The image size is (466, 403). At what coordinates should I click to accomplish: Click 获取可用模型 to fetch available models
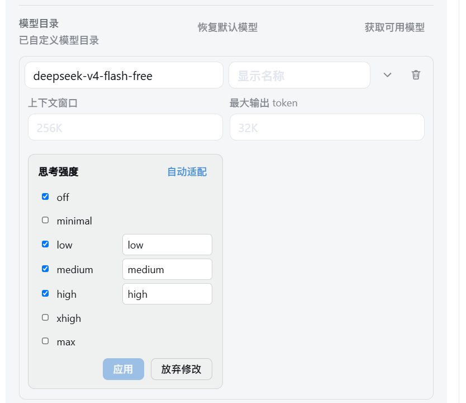(x=394, y=27)
